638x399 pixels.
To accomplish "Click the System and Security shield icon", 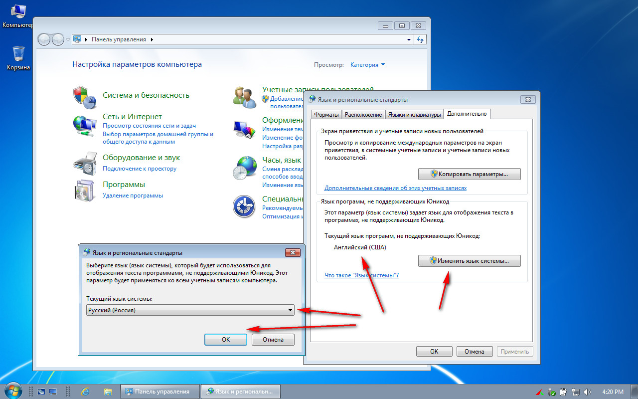I will pos(84,96).
